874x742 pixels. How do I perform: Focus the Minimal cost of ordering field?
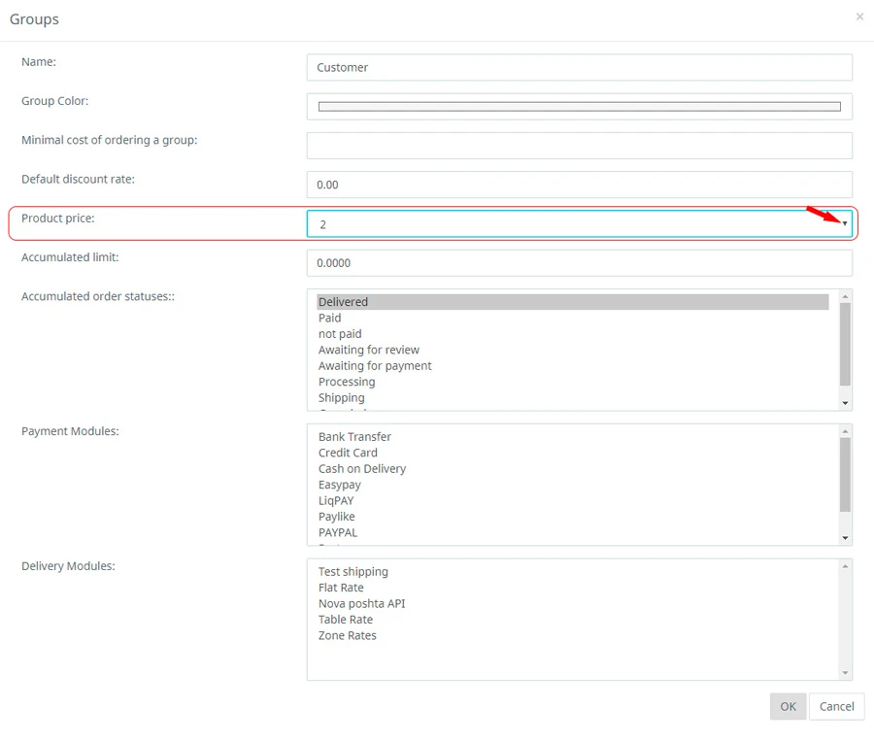point(579,146)
